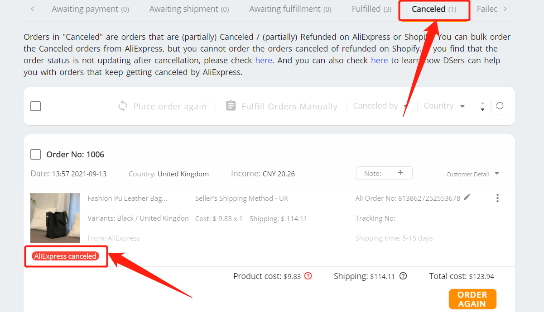544x312 pixels.
Task: Check the Order No: 1006 checkbox
Action: [35, 155]
